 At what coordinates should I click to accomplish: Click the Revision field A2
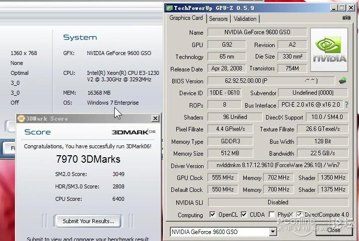(292, 44)
